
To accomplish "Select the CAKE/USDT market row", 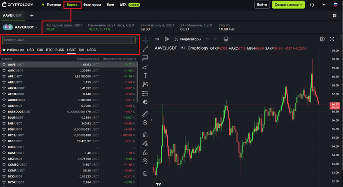I will (69, 153).
